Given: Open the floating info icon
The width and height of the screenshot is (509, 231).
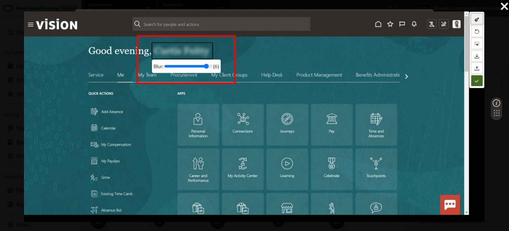Looking at the screenshot, I should (x=497, y=103).
